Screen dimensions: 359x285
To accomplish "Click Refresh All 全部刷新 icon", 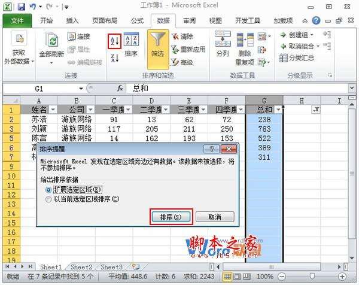I will click(51, 40).
